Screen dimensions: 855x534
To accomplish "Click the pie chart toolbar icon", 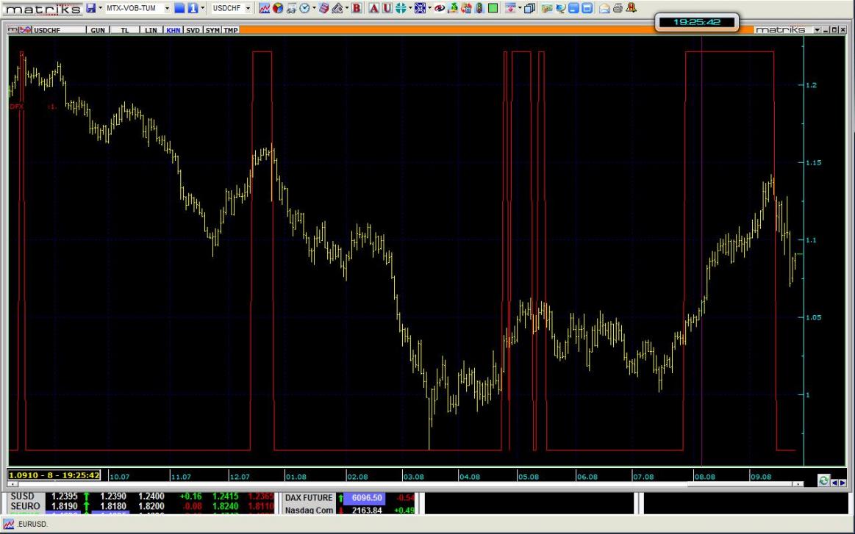I will (x=278, y=8).
